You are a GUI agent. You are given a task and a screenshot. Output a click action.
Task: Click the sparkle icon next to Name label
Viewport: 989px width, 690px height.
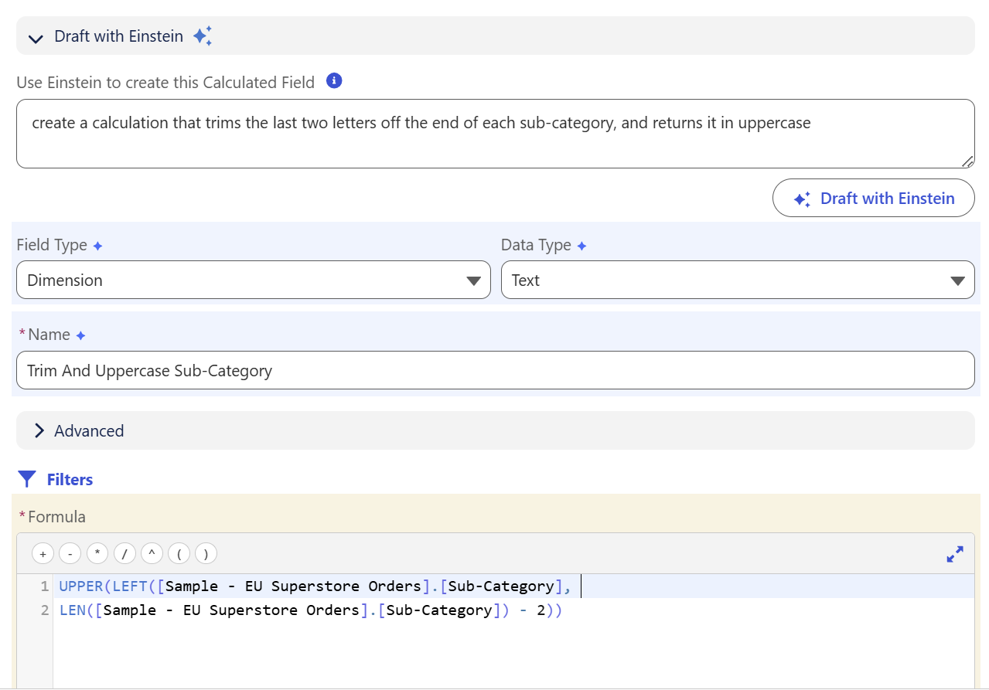click(x=80, y=335)
